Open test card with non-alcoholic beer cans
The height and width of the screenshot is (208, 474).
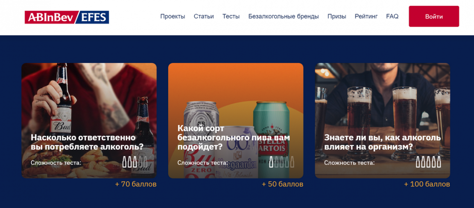point(236,120)
